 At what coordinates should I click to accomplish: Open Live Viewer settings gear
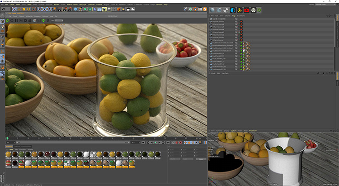pyautogui.click(x=25, y=20)
